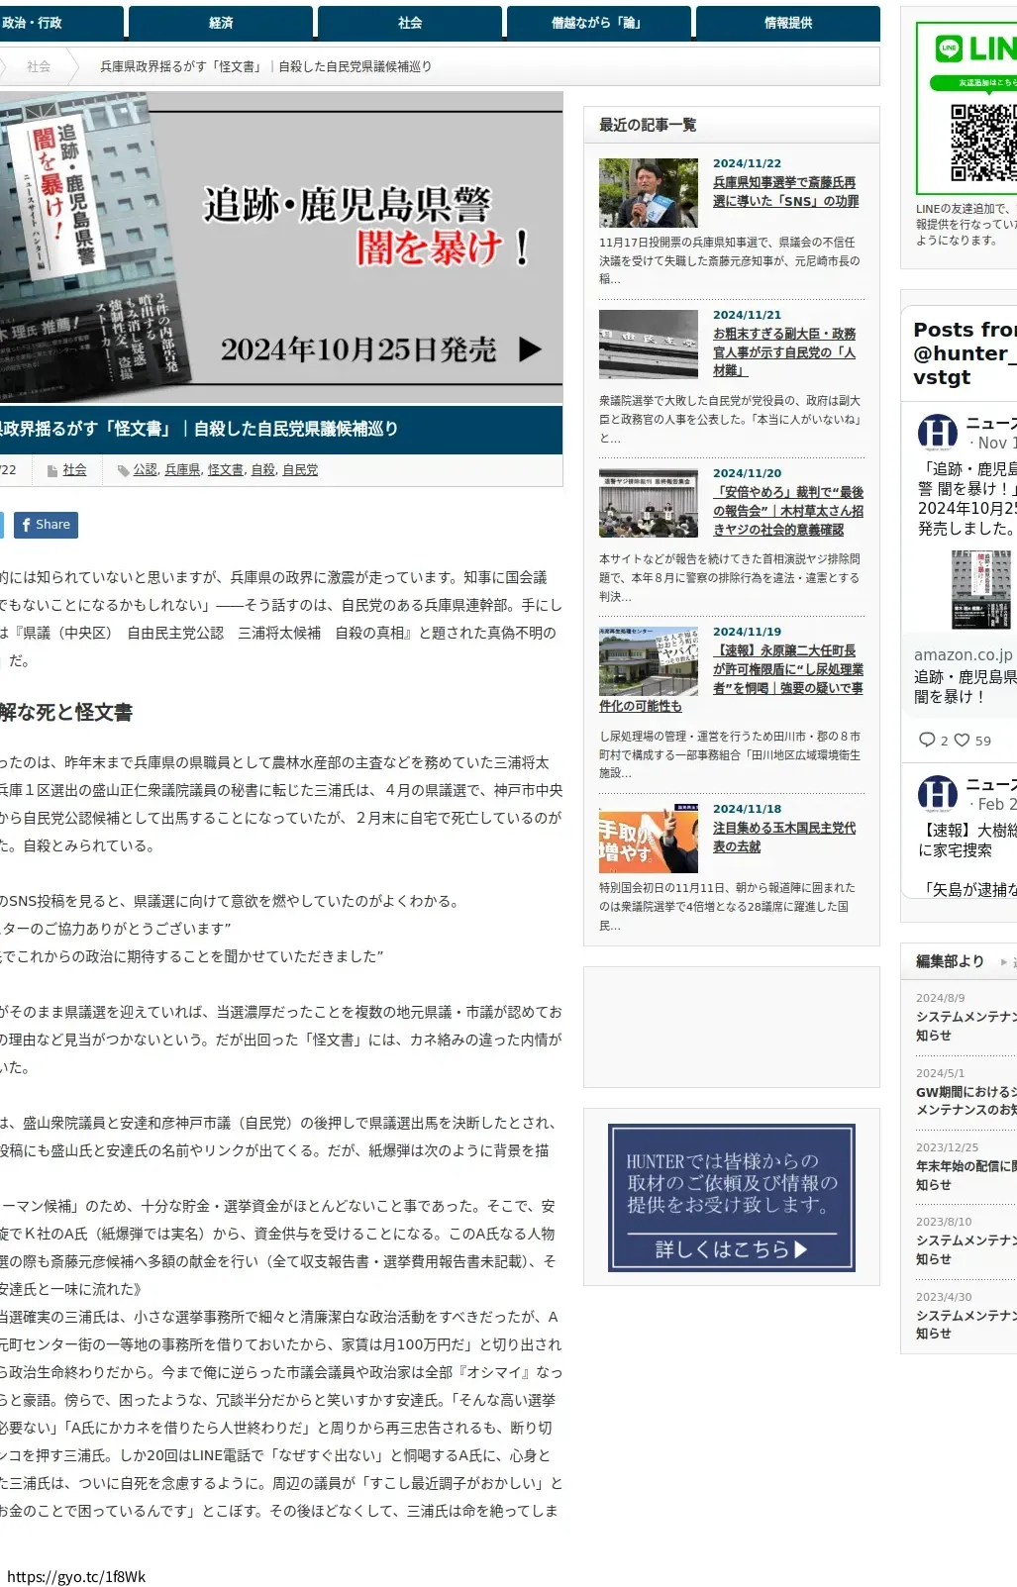Open the 情報提供 navigation tab
The height and width of the screenshot is (1587, 1017).
(787, 23)
